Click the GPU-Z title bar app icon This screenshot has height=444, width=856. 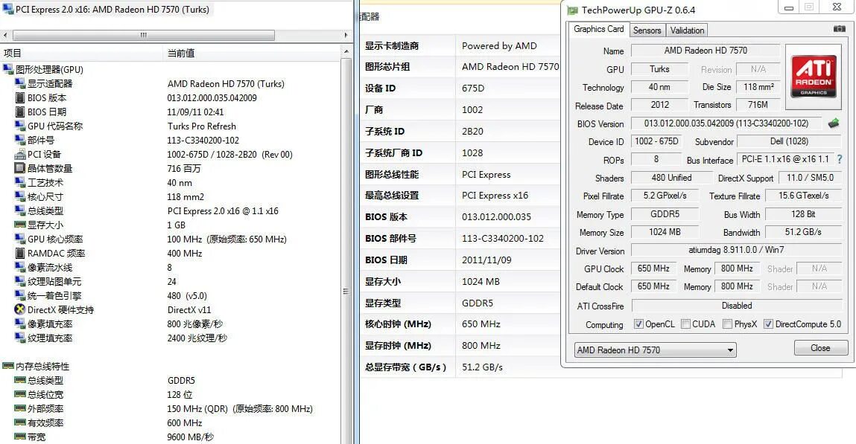point(572,10)
